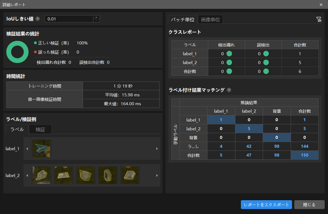Open fifth label_2 example thumbnail
This screenshot has width=328, height=214.
130,175
